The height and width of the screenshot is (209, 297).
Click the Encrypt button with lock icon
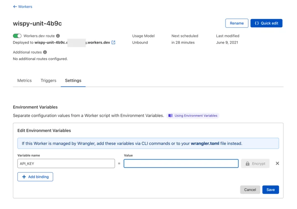click(x=255, y=163)
